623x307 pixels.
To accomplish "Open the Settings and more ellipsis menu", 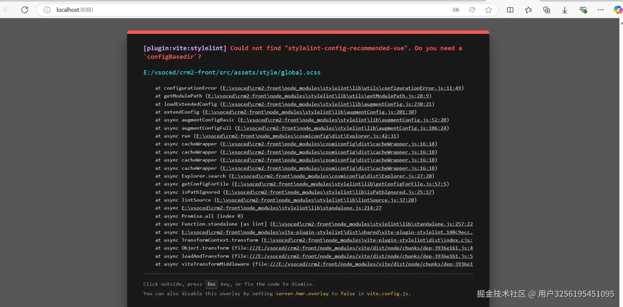I will 601,10.
